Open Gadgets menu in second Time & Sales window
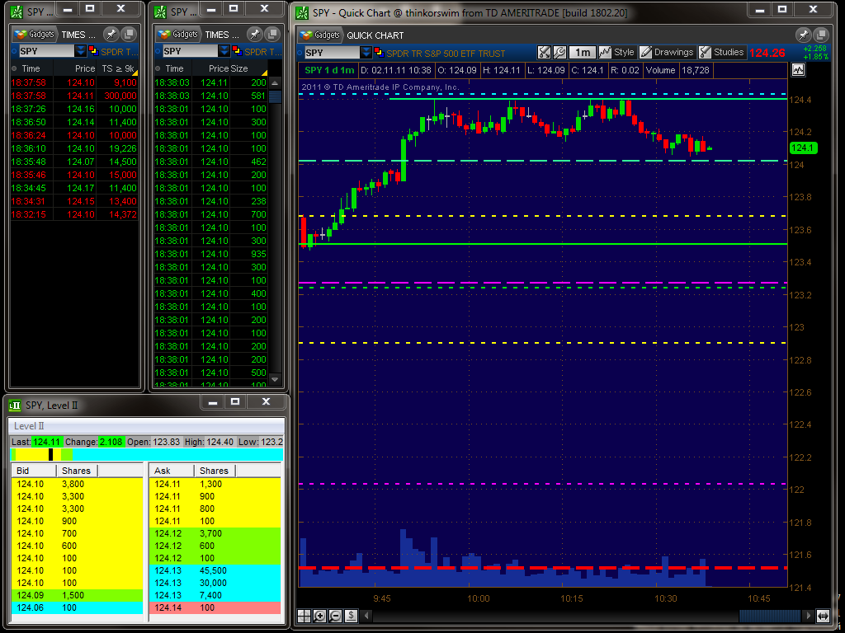 [x=178, y=34]
